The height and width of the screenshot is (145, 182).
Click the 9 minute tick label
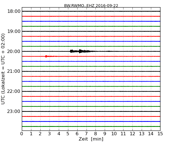point(105,134)
